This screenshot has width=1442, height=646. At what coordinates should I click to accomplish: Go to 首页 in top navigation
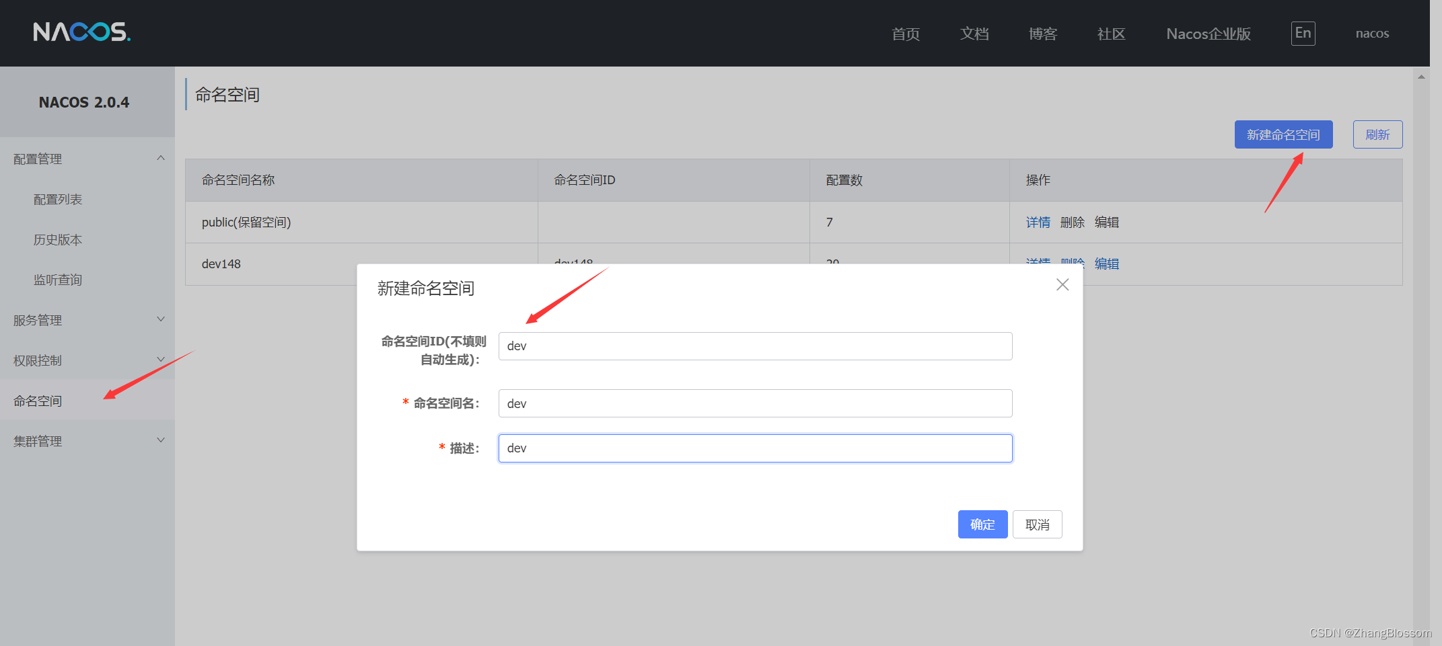906,34
